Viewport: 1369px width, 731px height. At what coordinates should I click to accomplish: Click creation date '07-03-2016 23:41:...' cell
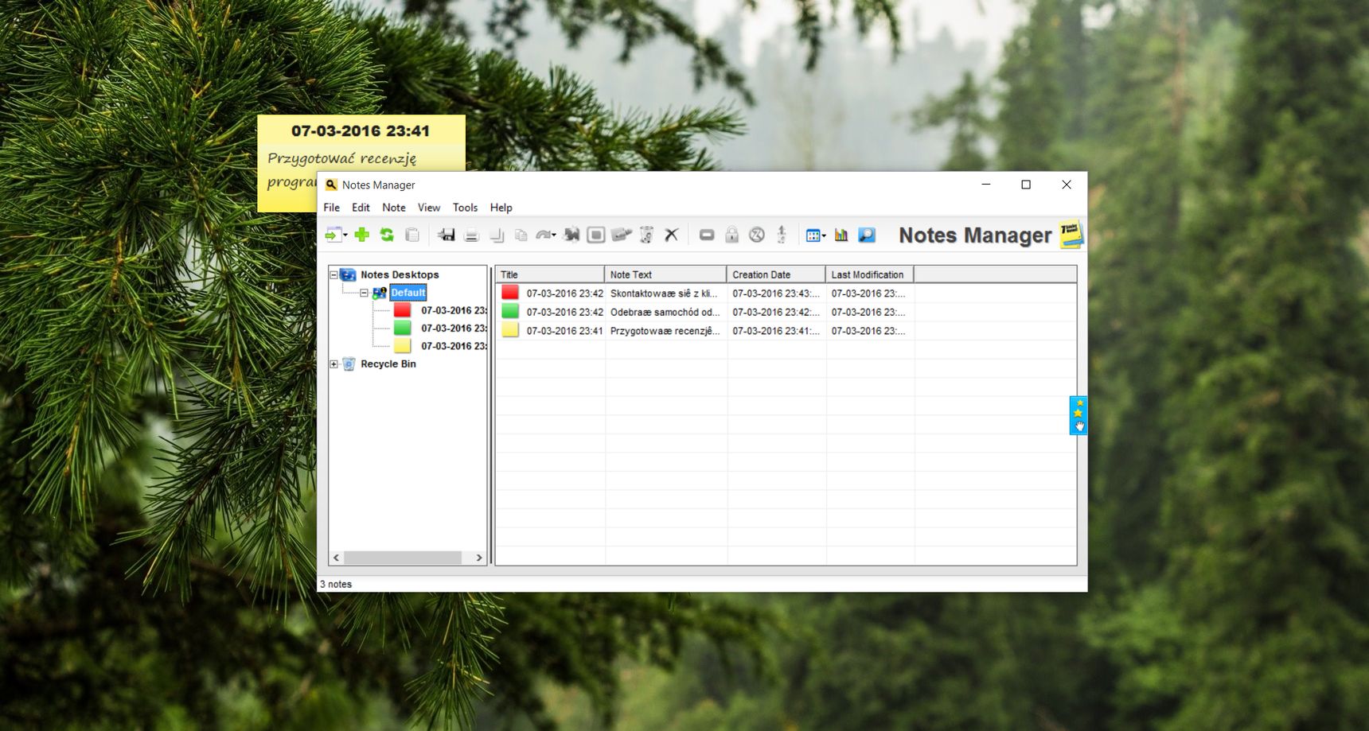pyautogui.click(x=776, y=331)
